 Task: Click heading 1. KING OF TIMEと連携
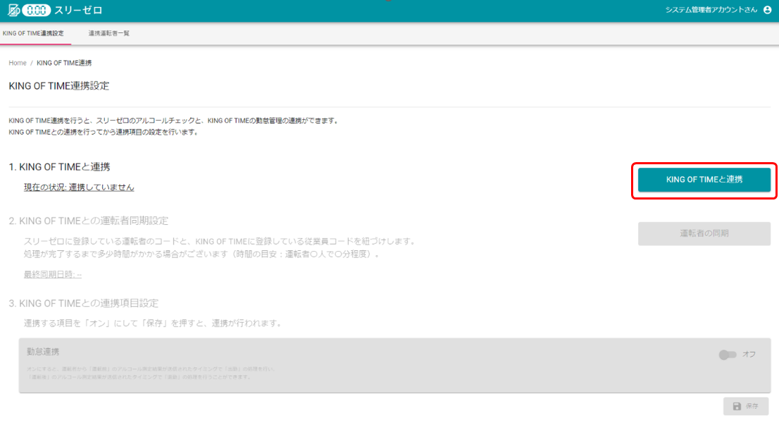(59, 166)
